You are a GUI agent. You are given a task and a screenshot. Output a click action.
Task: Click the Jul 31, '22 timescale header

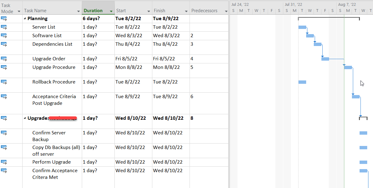293,5
